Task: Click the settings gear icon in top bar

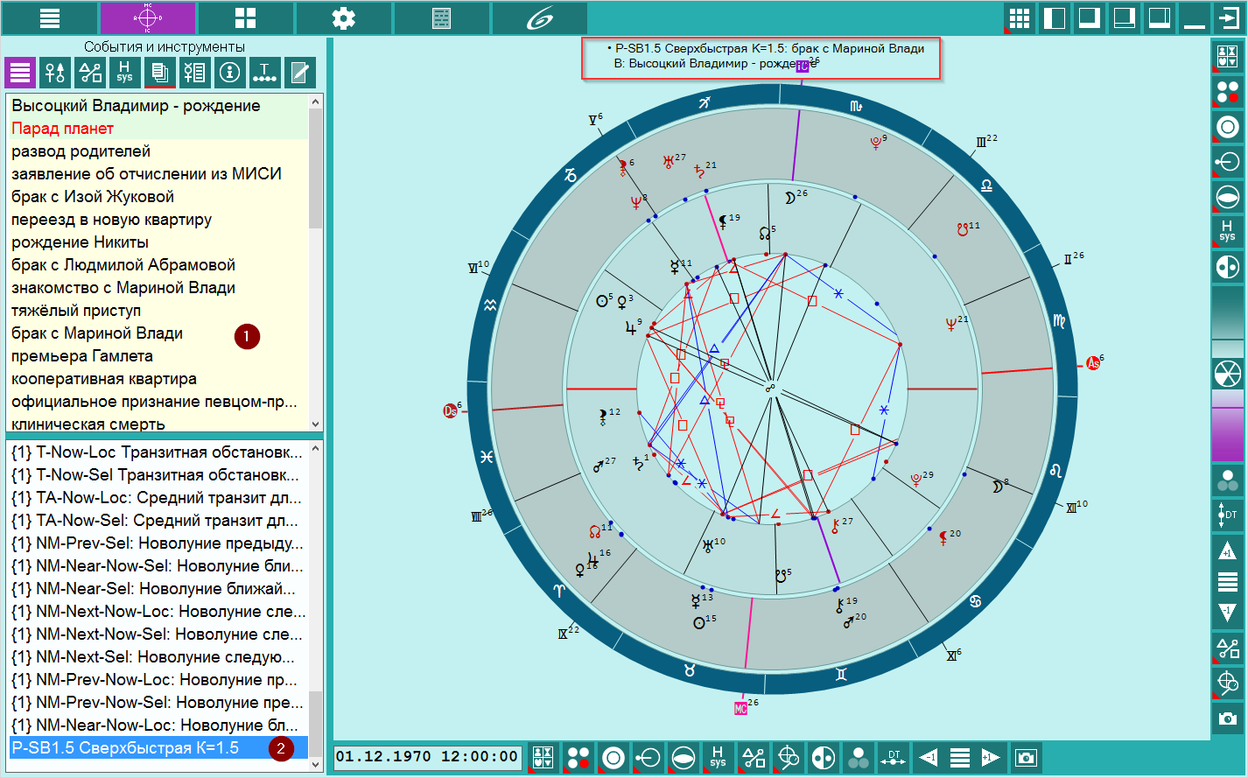Action: pos(344,18)
